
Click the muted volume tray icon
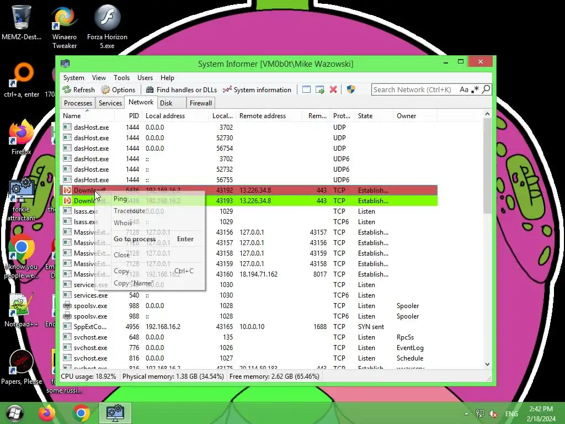pos(493,414)
